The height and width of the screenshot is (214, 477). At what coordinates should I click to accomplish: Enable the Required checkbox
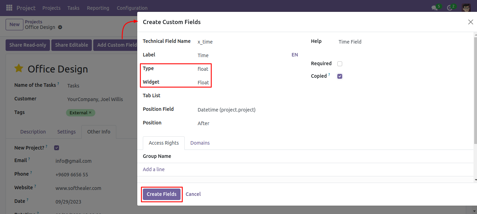[x=340, y=64]
